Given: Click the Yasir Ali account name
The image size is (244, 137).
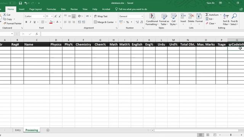Looking at the screenshot, I should pos(210,3).
